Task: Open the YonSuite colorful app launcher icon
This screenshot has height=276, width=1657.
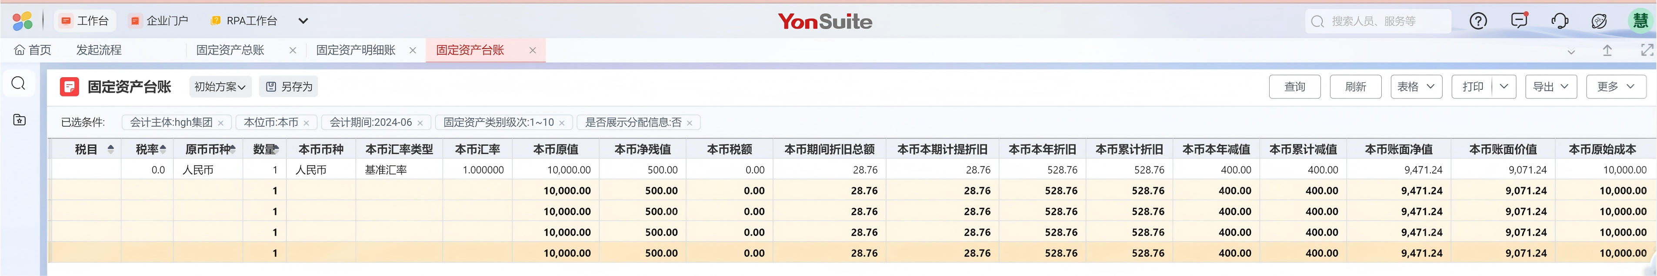Action: tap(23, 21)
